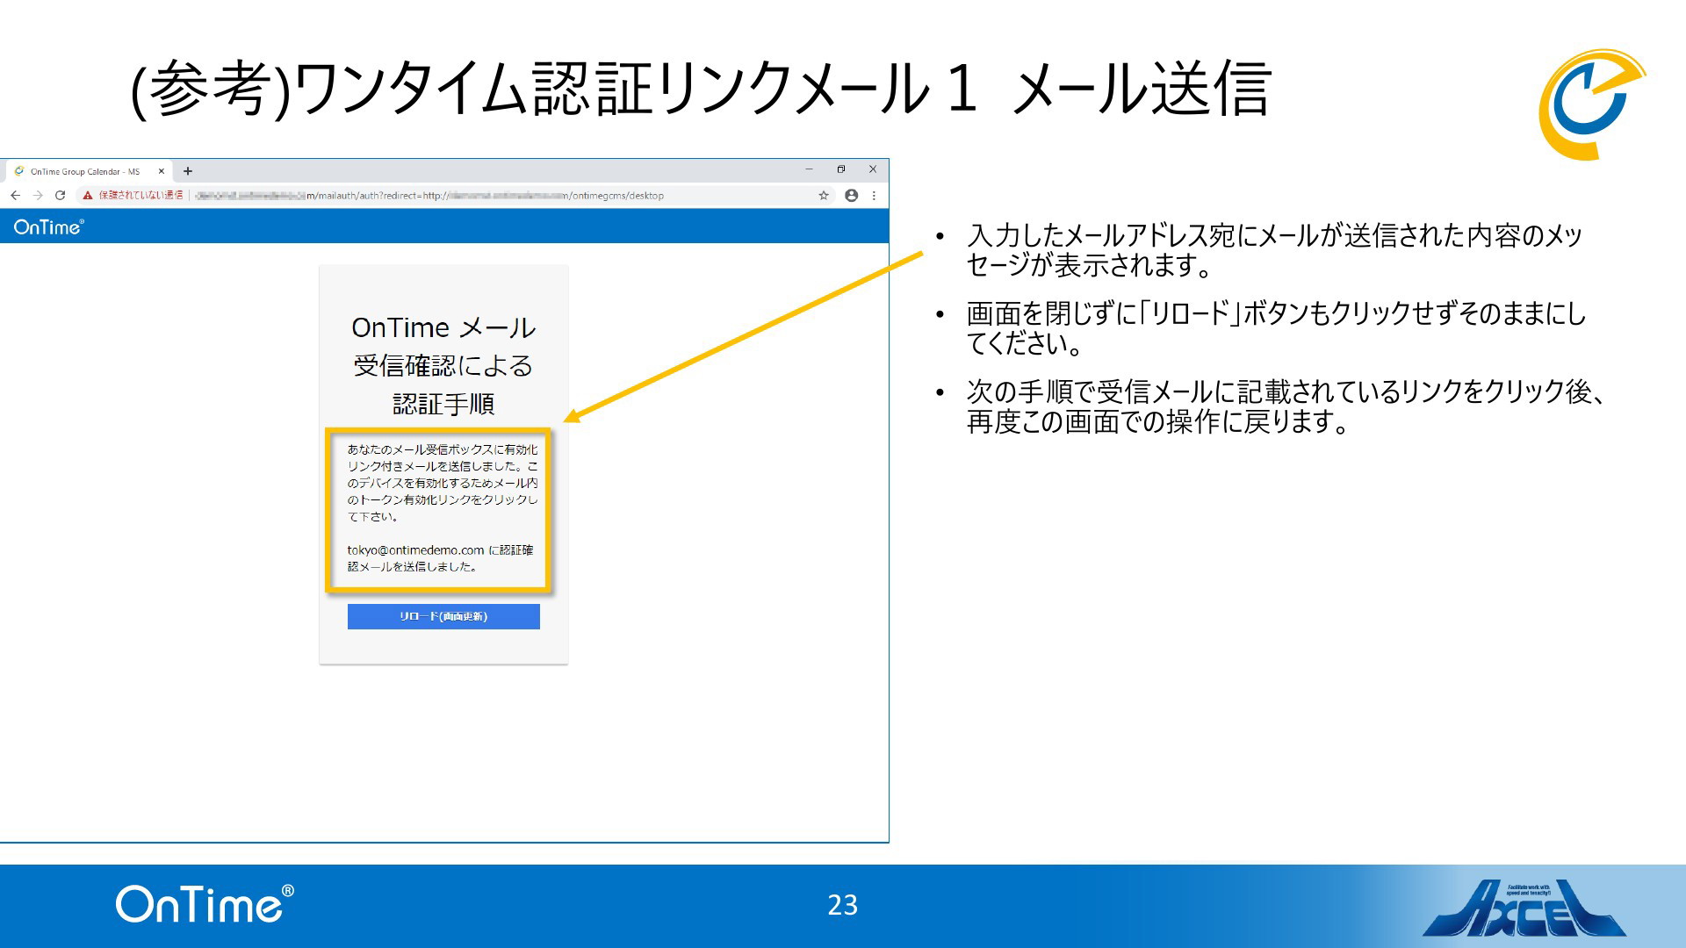This screenshot has width=1686, height=948.
Task: Click the bullet starting 入力したメールアドレス宛に
Action: [x=1273, y=250]
